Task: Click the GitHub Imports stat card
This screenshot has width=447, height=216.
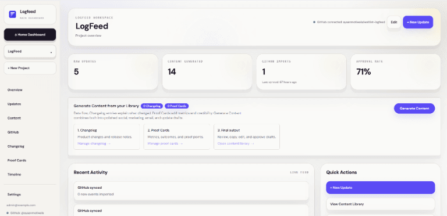Action: [x=301, y=72]
